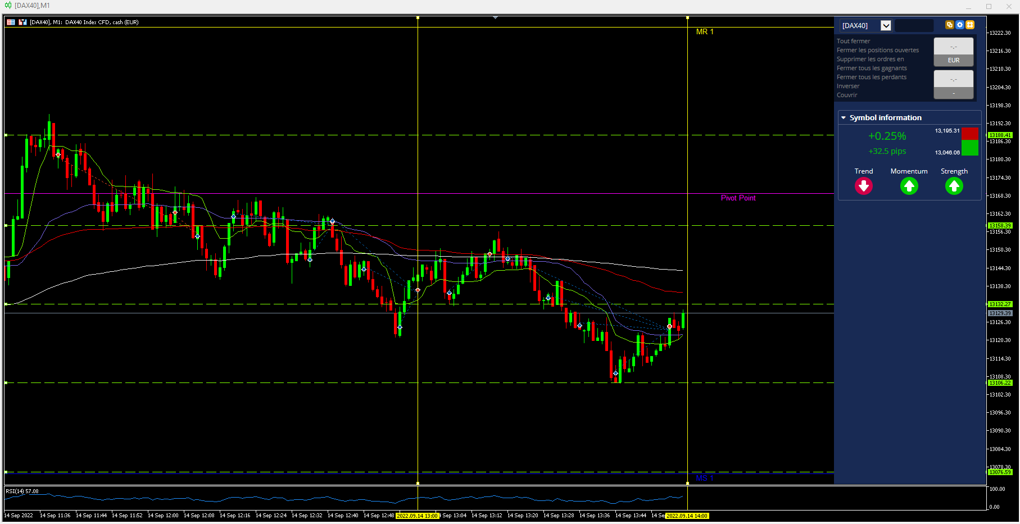Click the 13,046.06 low value
Viewport: 1020px width, 524px height.
pyautogui.click(x=947, y=153)
